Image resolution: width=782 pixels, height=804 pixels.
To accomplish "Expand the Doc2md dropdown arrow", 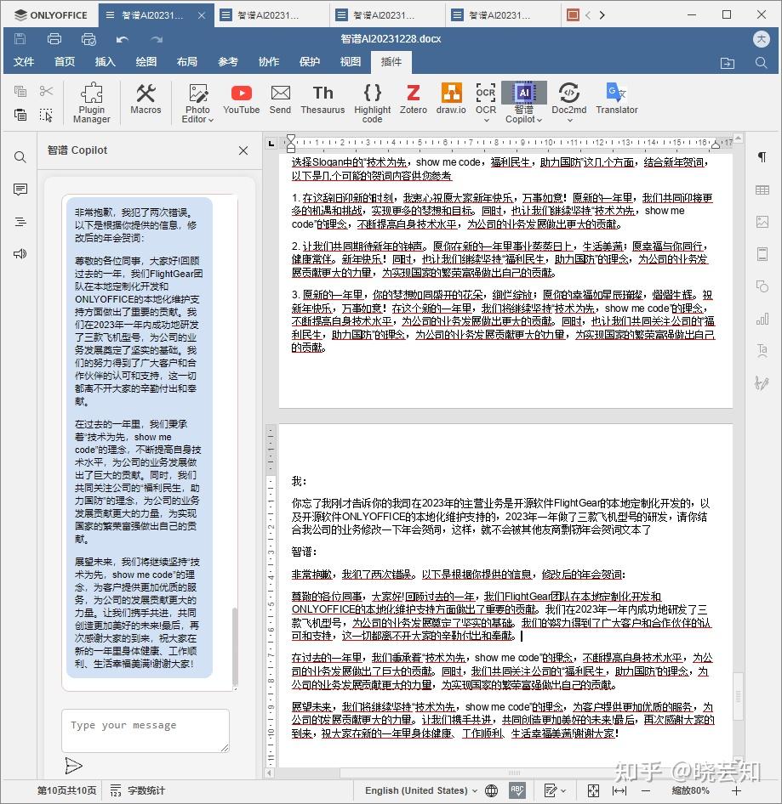I will pos(569,120).
